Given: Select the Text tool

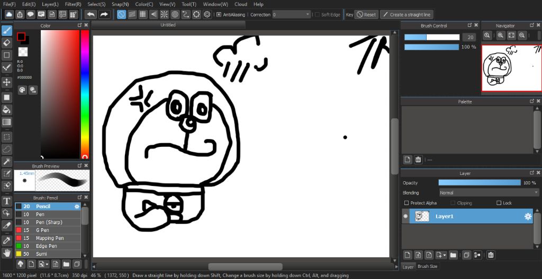Looking at the screenshot, I should coord(6,201).
